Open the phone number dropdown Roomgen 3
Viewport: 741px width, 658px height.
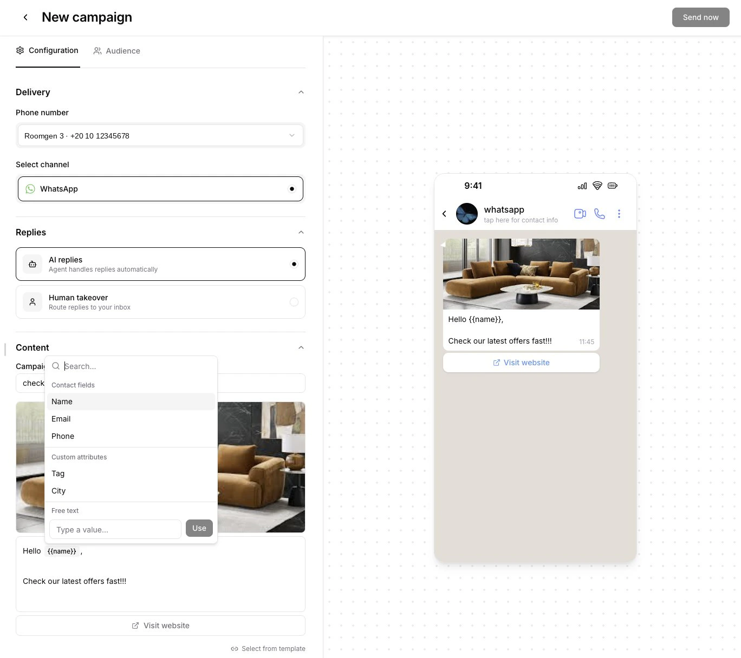pyautogui.click(x=160, y=135)
